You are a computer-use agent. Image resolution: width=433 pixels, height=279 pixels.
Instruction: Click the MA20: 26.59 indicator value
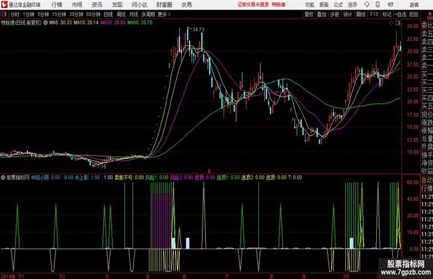113,23
